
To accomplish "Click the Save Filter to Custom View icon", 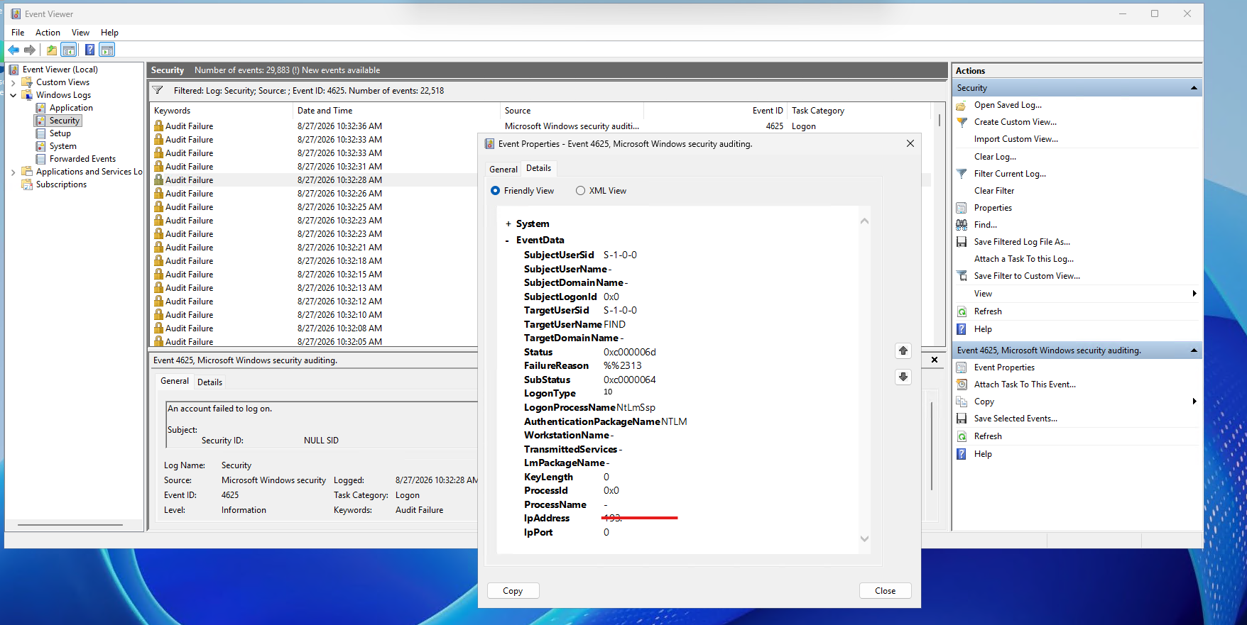I will [962, 276].
